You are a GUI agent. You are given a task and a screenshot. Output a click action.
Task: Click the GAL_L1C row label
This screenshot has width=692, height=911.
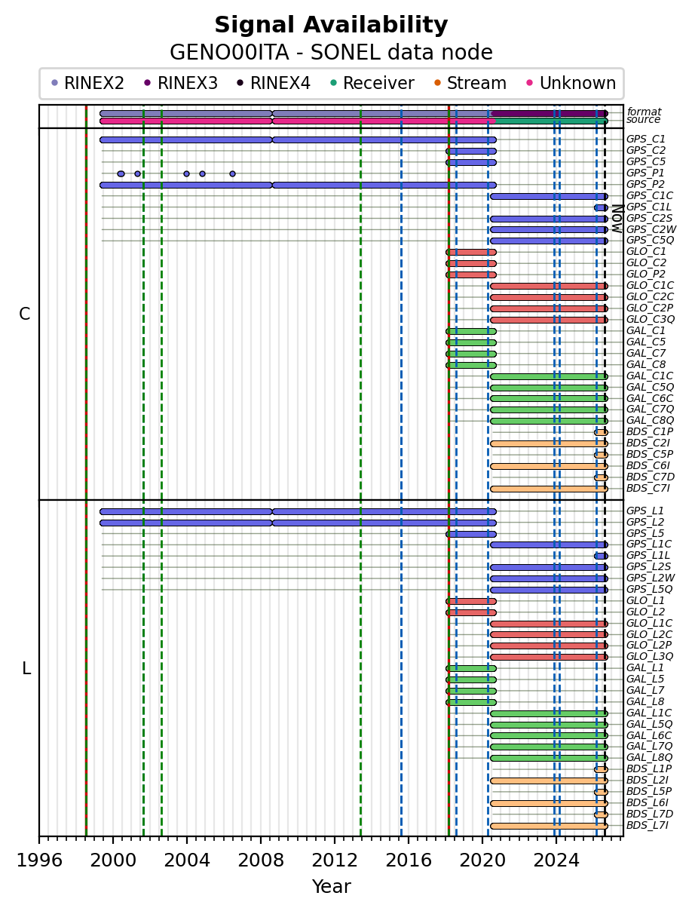(649, 713)
